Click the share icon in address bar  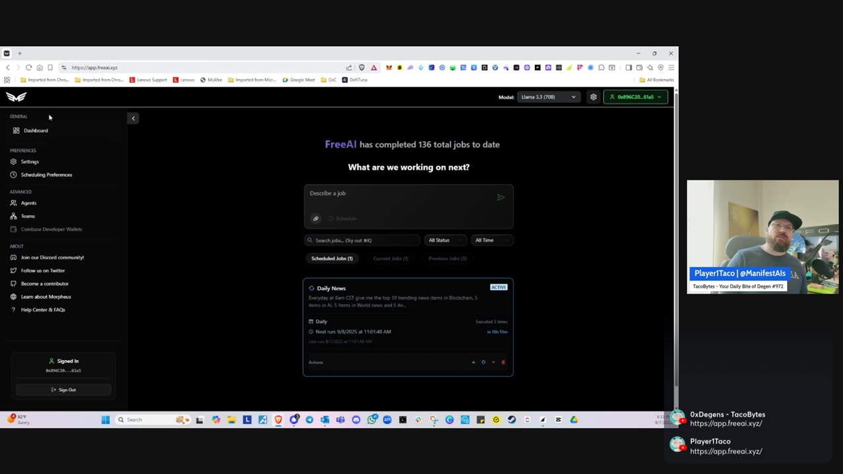click(349, 67)
